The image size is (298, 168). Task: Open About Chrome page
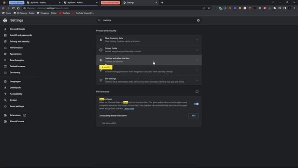pos(17,121)
